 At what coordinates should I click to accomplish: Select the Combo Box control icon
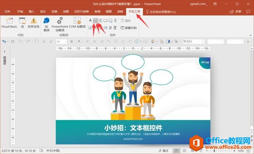click(106, 28)
